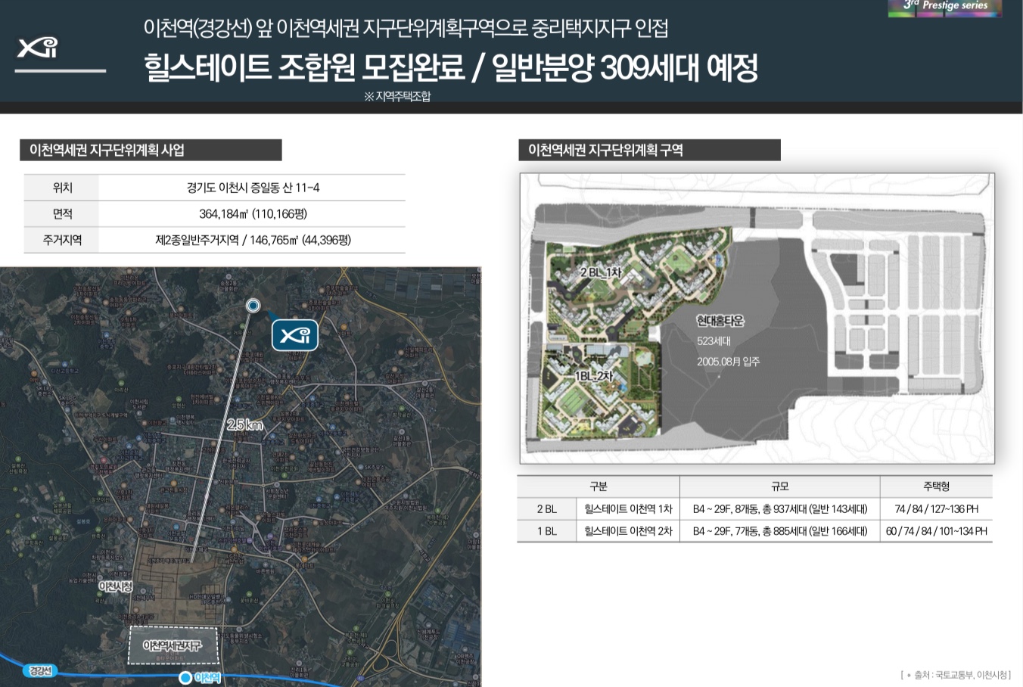Click the 74 / 84 / 127~136 PH cell
1023x687 pixels.
click(x=936, y=509)
